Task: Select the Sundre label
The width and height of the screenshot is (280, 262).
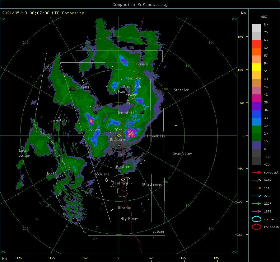Action: (x=94, y=129)
